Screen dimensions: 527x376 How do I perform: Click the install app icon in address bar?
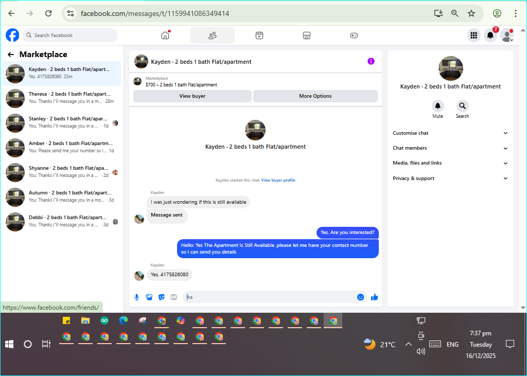438,13
